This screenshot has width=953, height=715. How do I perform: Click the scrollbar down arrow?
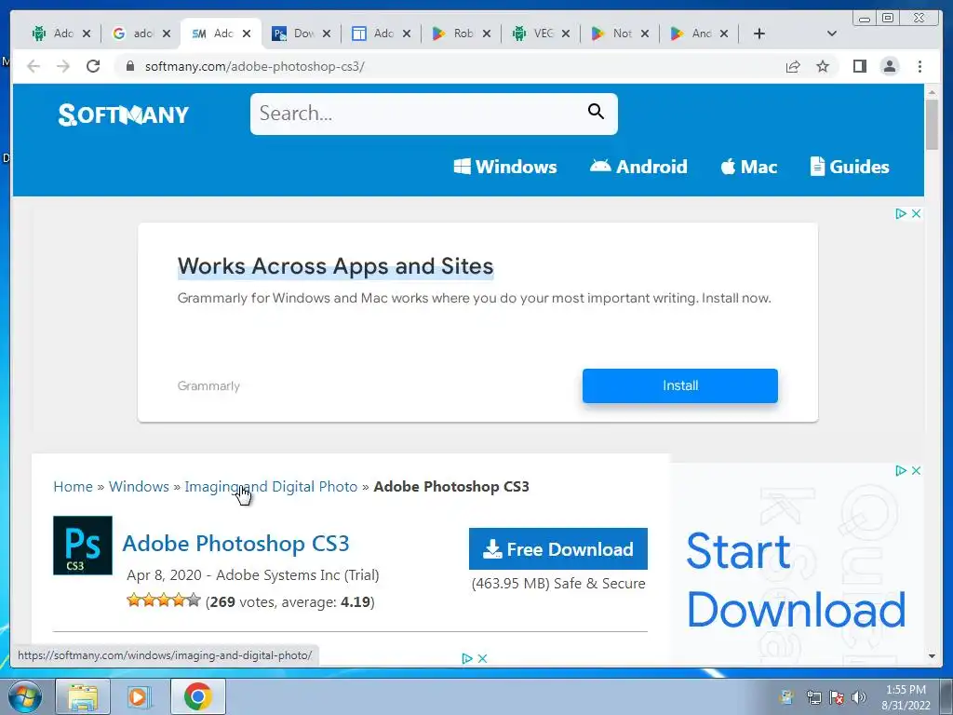(x=932, y=656)
